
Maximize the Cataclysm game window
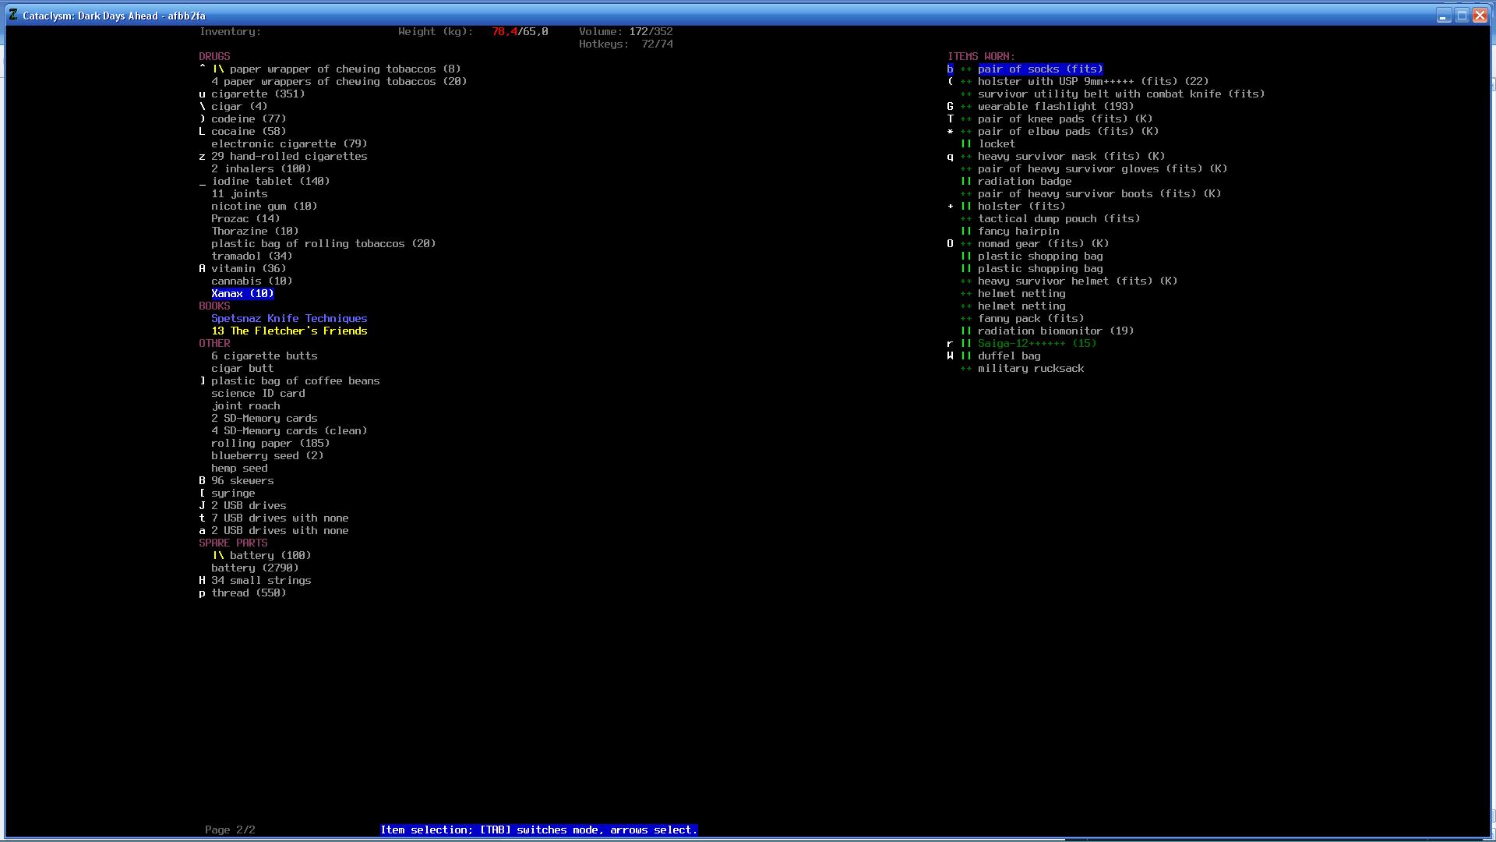[x=1462, y=16]
